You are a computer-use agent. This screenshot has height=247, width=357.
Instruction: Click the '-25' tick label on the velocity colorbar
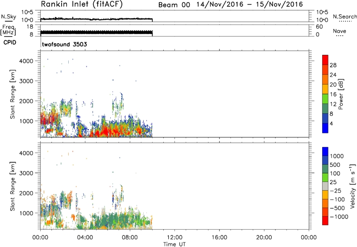pyautogui.click(x=336, y=190)
